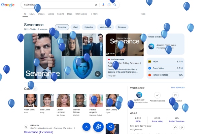
Task: Click the Amazon Prime Video logo in Where to watch
Action: pos(151,47)
